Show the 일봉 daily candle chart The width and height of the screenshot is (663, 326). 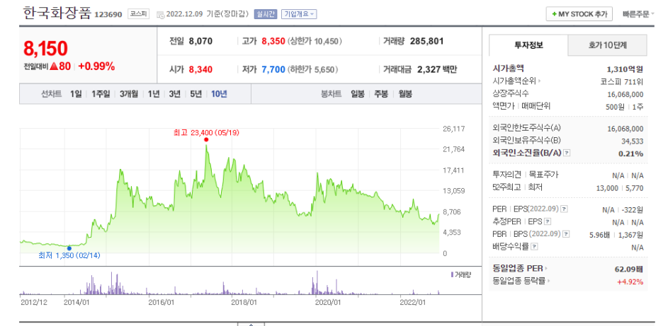[357, 94]
